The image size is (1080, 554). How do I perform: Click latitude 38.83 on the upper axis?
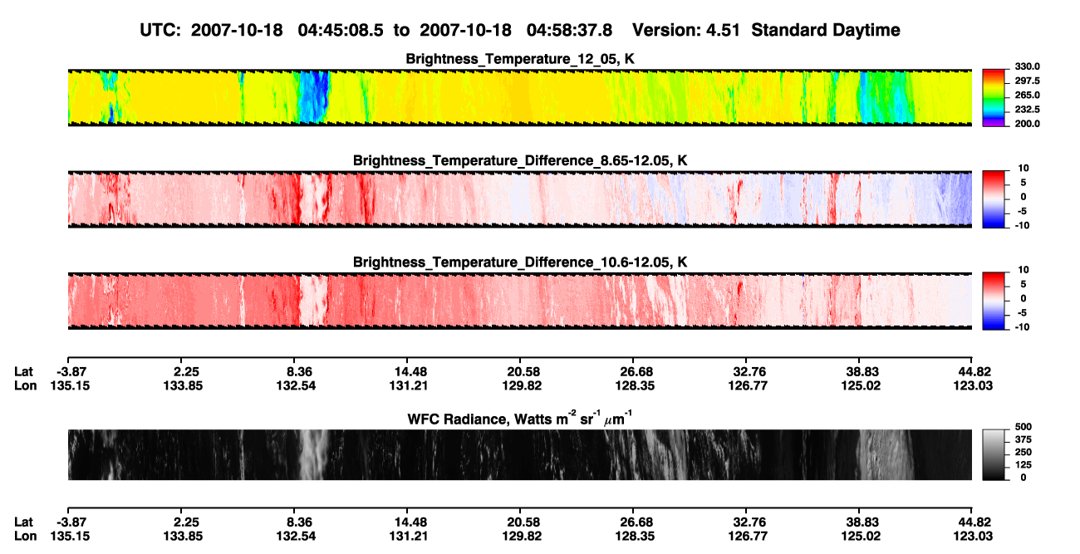[863, 372]
